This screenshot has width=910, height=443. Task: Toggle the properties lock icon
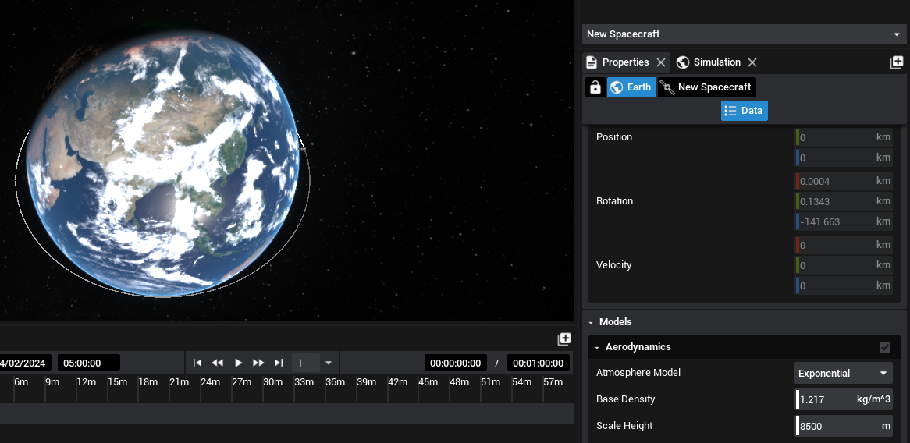[x=595, y=87]
